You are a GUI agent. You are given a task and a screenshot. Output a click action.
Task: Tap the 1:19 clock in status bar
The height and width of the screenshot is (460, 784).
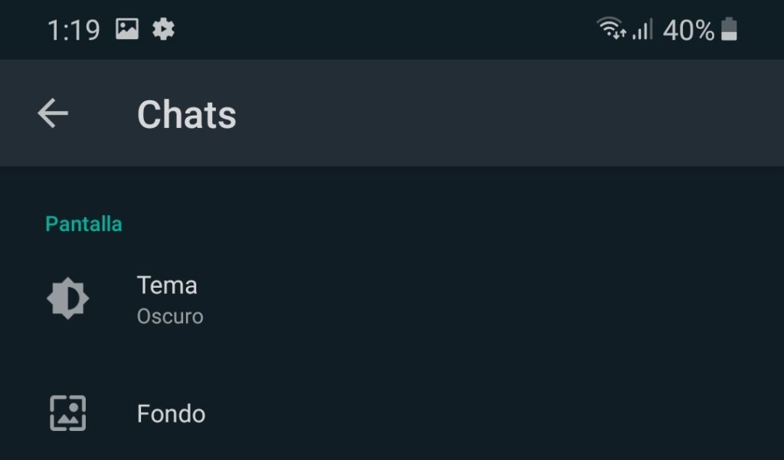click(73, 30)
